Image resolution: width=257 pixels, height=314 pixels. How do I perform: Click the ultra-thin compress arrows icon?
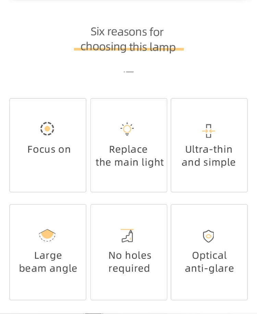click(x=208, y=131)
